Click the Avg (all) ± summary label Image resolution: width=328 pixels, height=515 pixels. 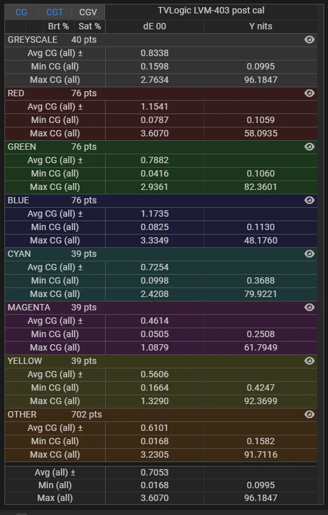(55, 472)
